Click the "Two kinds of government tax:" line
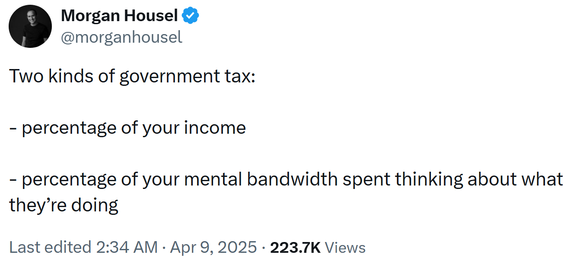Viewport: 564px width, 261px height. tap(132, 76)
